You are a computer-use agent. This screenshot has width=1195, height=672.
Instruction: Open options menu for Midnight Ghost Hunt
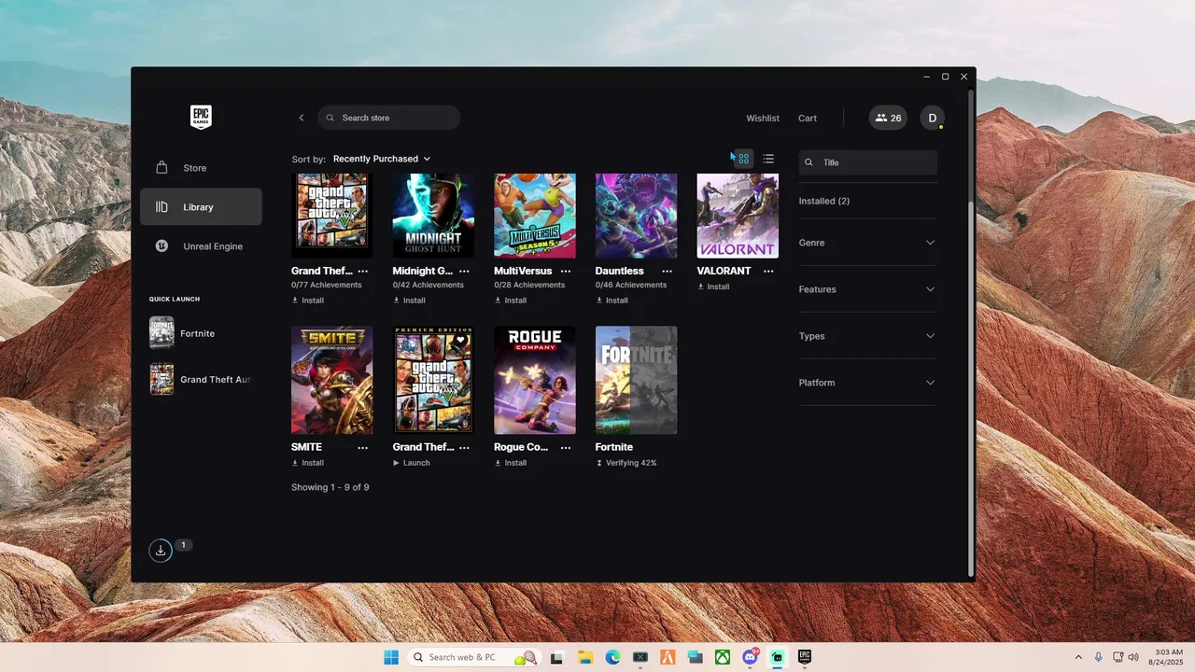(x=464, y=272)
